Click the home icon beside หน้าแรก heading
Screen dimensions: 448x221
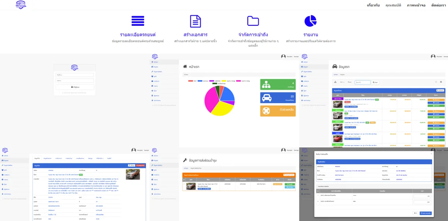click(x=185, y=66)
